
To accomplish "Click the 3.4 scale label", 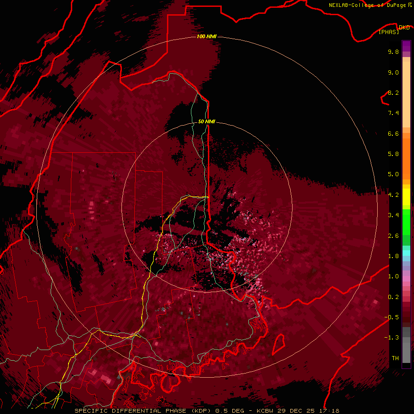I will tap(393, 215).
